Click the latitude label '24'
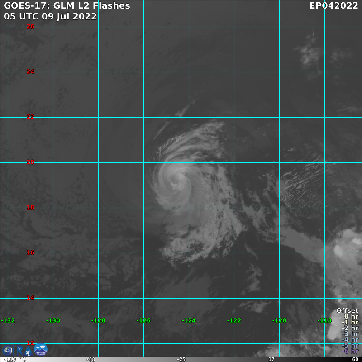This screenshot has width=362, height=362. [x=30, y=71]
